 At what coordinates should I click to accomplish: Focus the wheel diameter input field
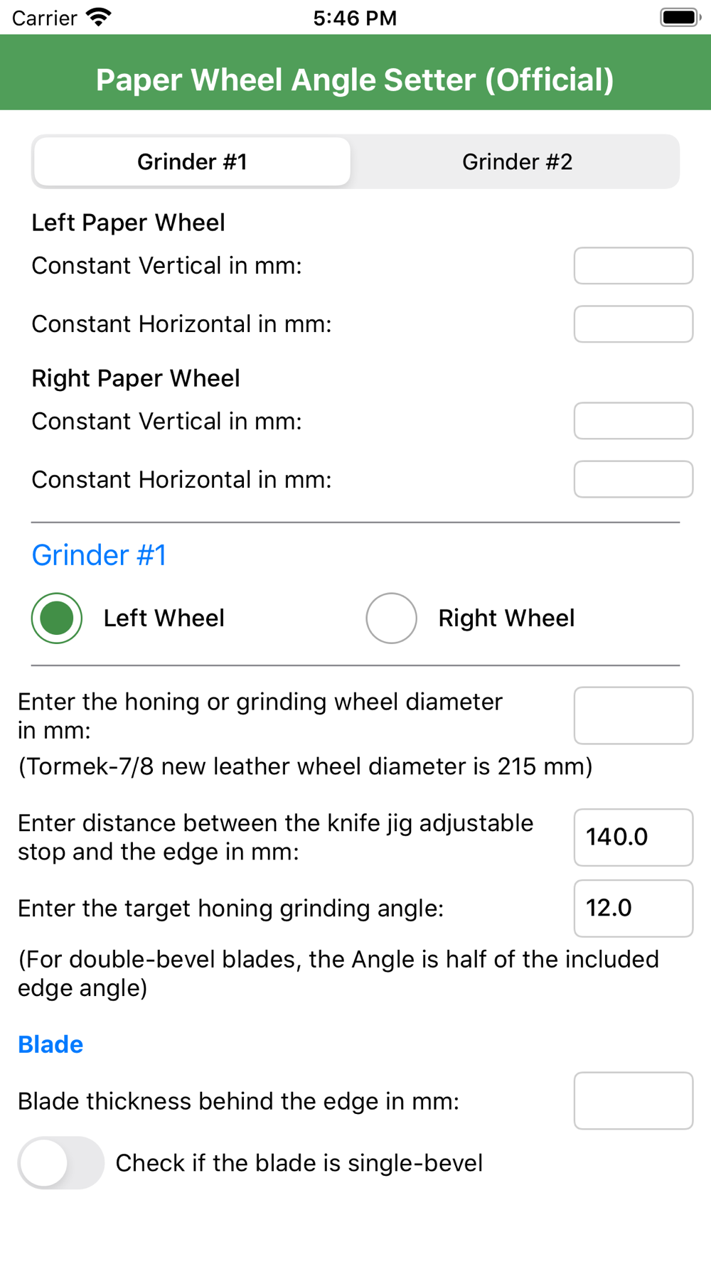click(633, 715)
